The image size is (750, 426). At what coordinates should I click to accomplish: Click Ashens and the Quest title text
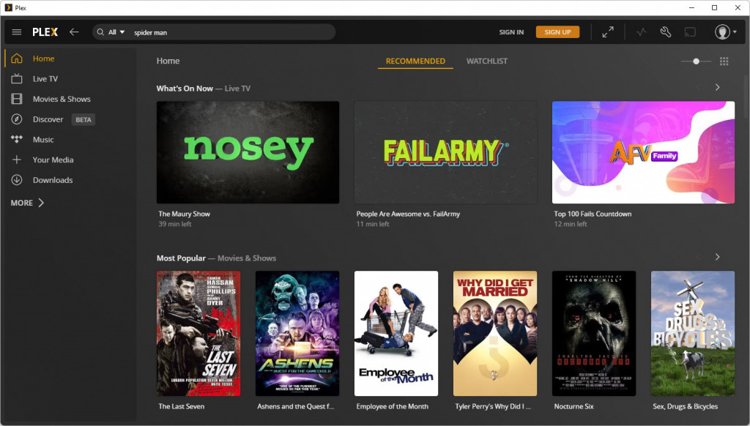pyautogui.click(x=296, y=406)
